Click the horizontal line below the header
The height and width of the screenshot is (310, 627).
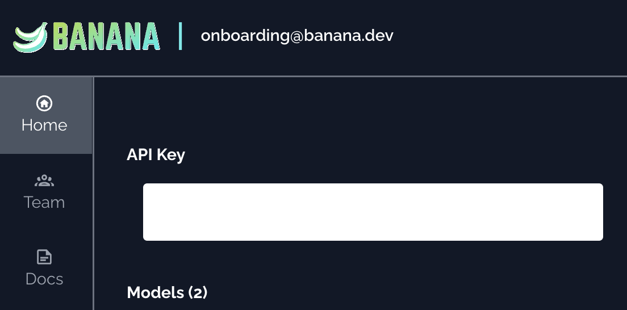pyautogui.click(x=341, y=76)
